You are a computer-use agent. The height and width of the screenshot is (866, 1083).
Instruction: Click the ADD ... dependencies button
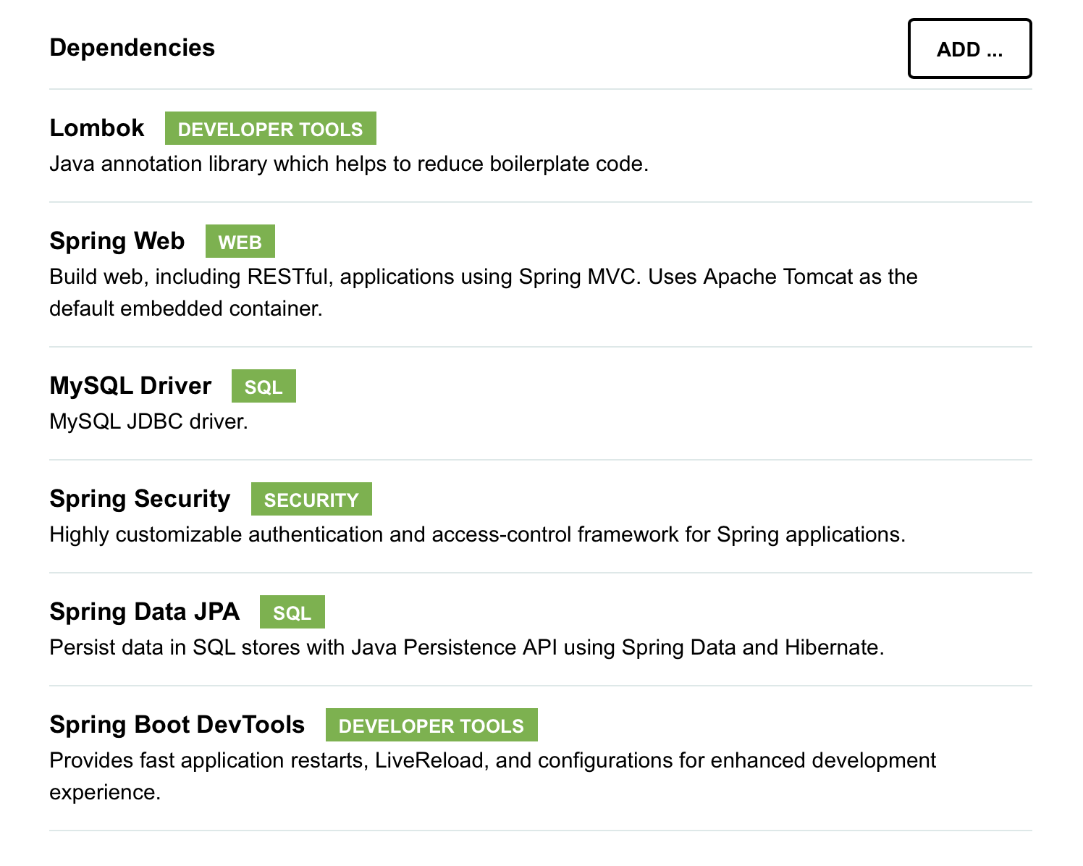click(x=969, y=49)
